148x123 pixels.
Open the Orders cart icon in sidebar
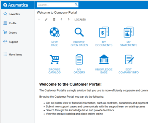click(x=5, y=32)
